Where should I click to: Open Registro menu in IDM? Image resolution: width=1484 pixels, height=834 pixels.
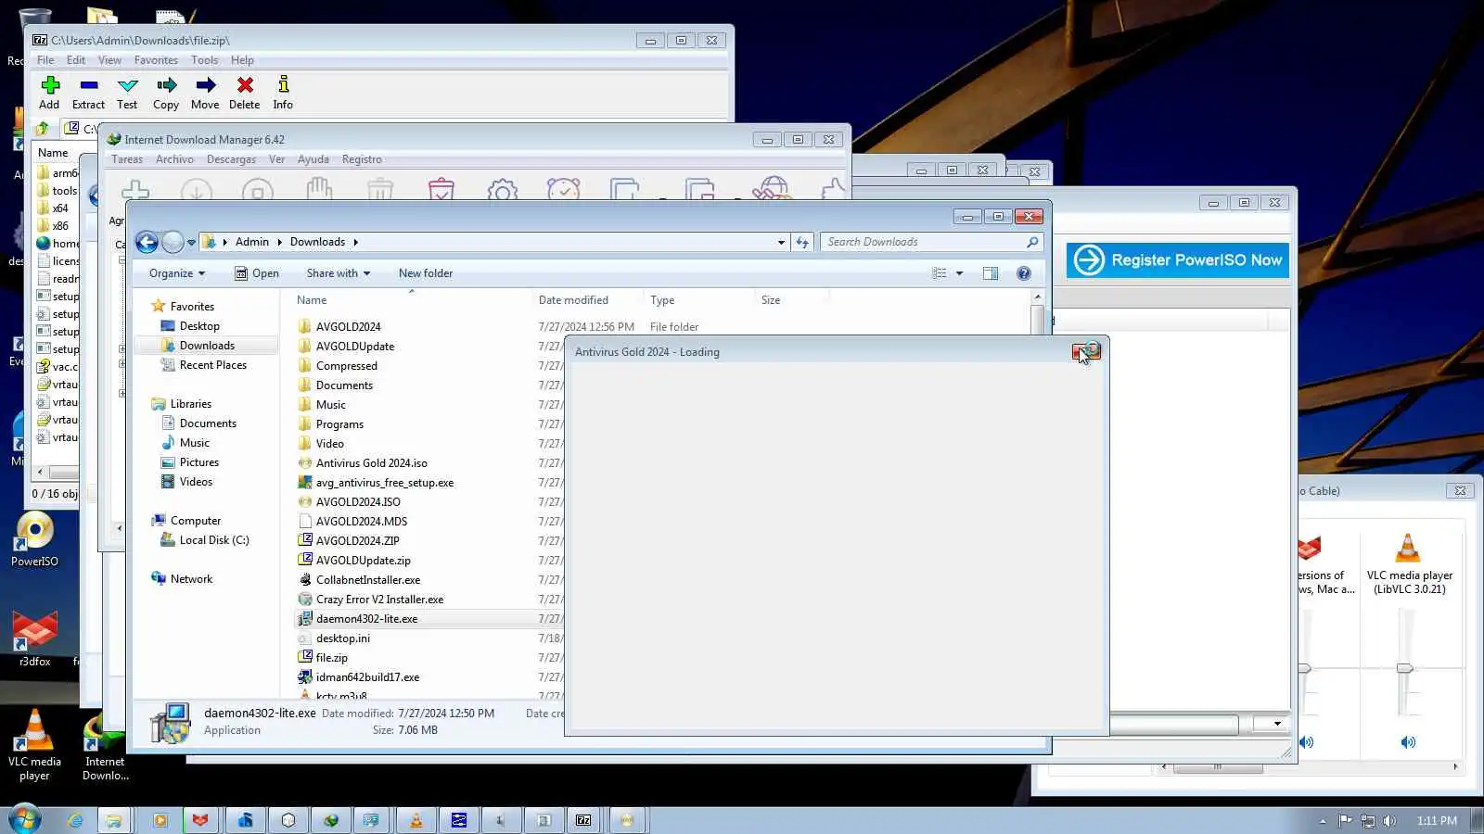362,159
